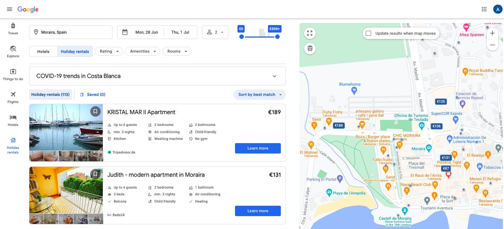
Task: Open Holiday rentals in sidebar
Action: click(x=13, y=145)
